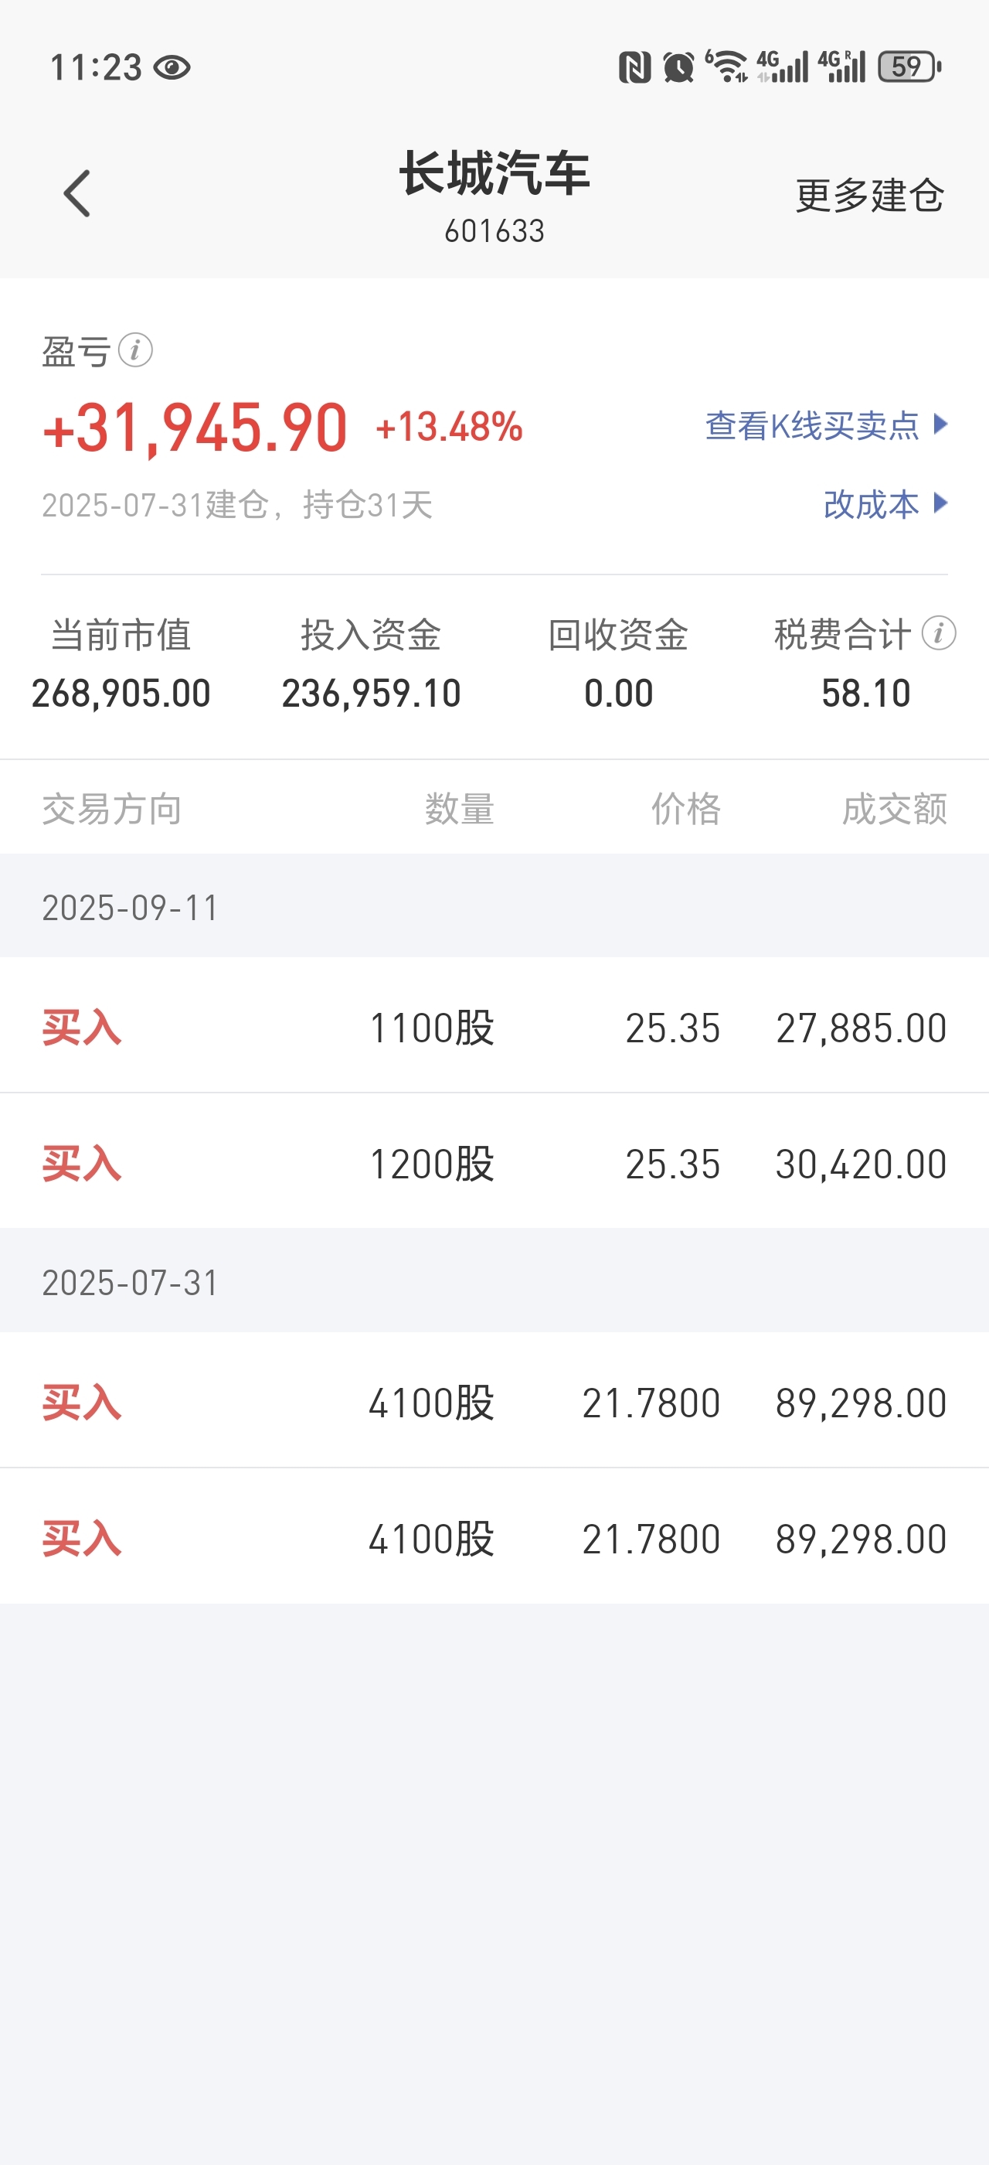
Task: Open the 1100股 买入 trade row
Action: click(494, 1026)
